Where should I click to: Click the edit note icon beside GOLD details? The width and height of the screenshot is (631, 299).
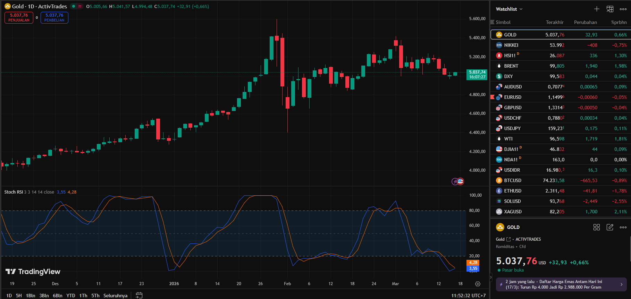tap(610, 227)
